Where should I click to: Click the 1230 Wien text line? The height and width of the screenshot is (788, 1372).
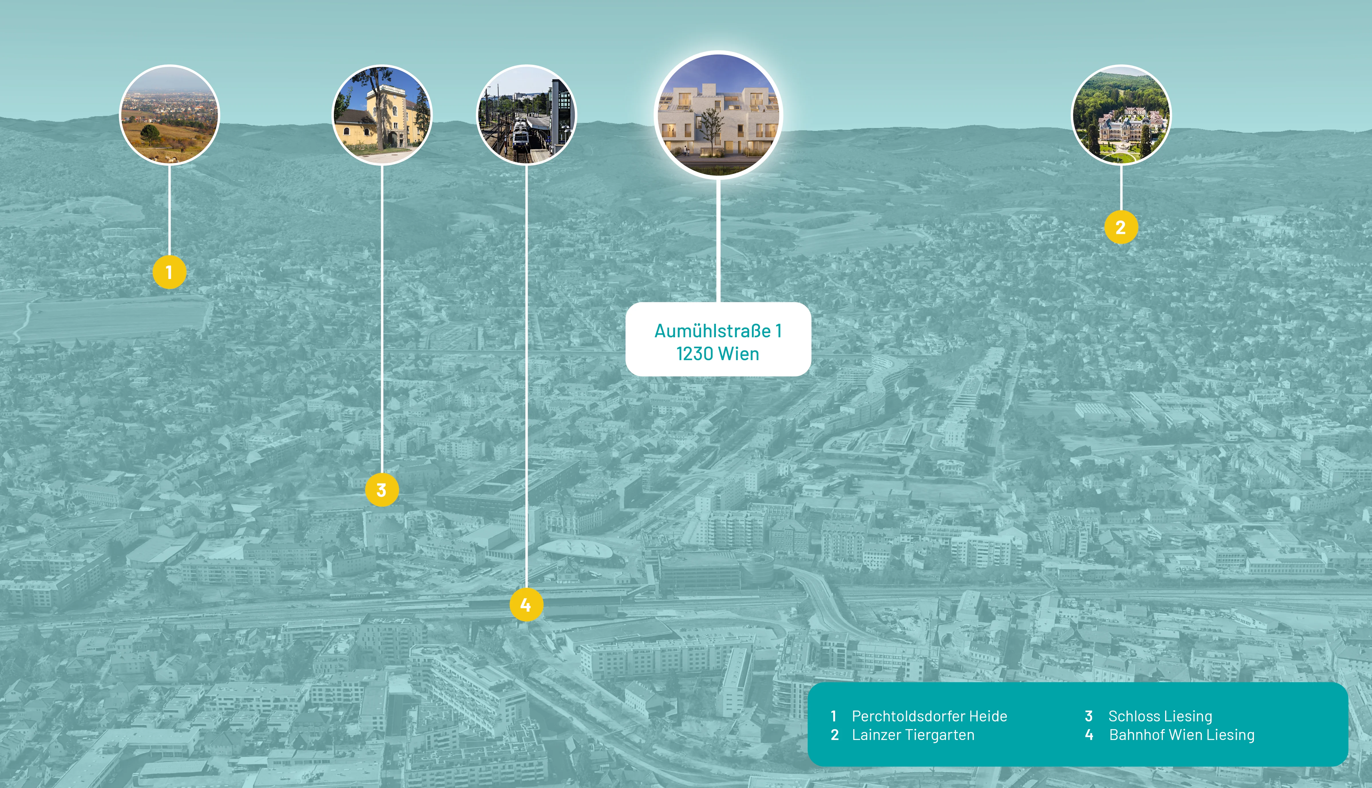coord(718,354)
